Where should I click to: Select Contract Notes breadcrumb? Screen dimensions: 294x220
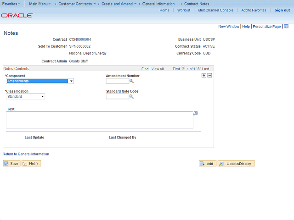point(197,4)
